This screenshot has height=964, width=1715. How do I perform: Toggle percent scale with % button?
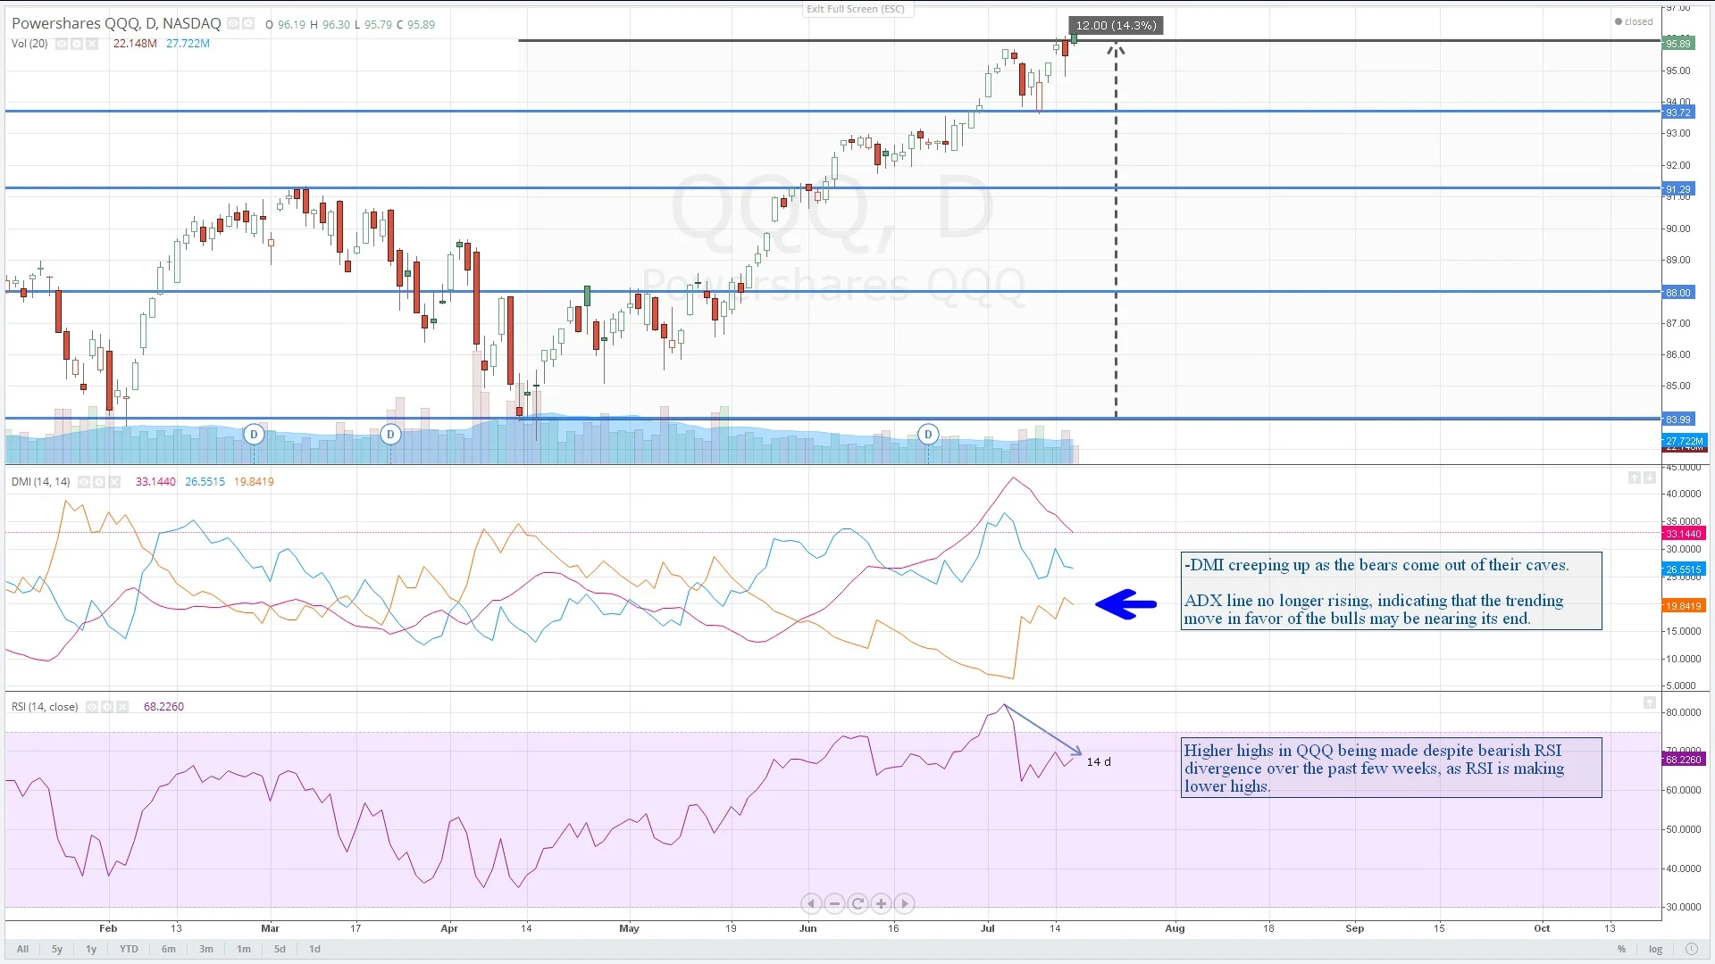click(1621, 950)
